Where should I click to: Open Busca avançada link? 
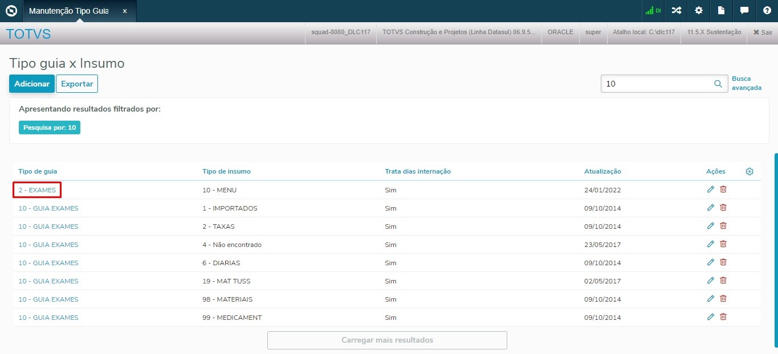click(747, 83)
